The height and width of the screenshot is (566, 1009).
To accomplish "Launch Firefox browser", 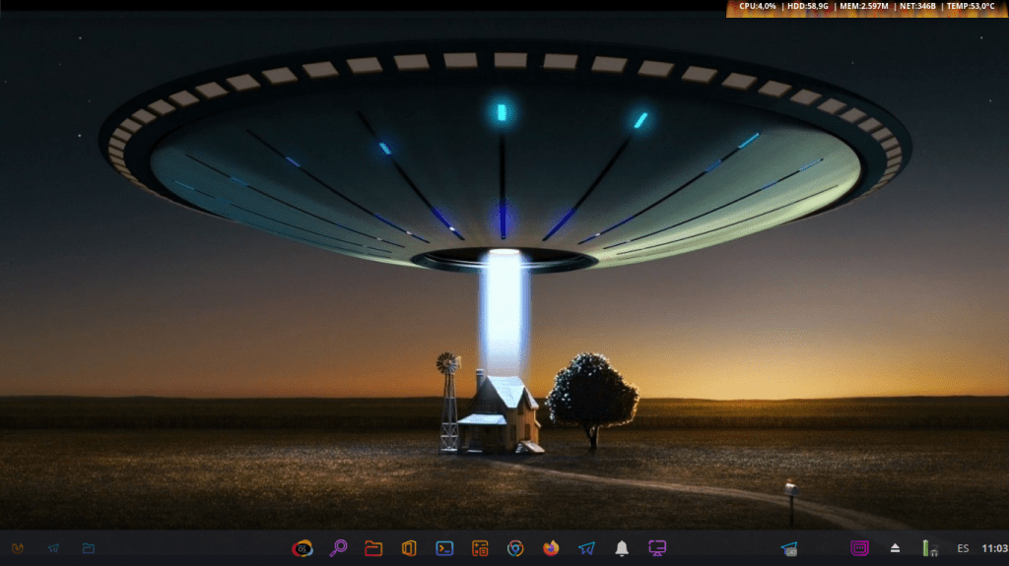I will pyautogui.click(x=551, y=548).
